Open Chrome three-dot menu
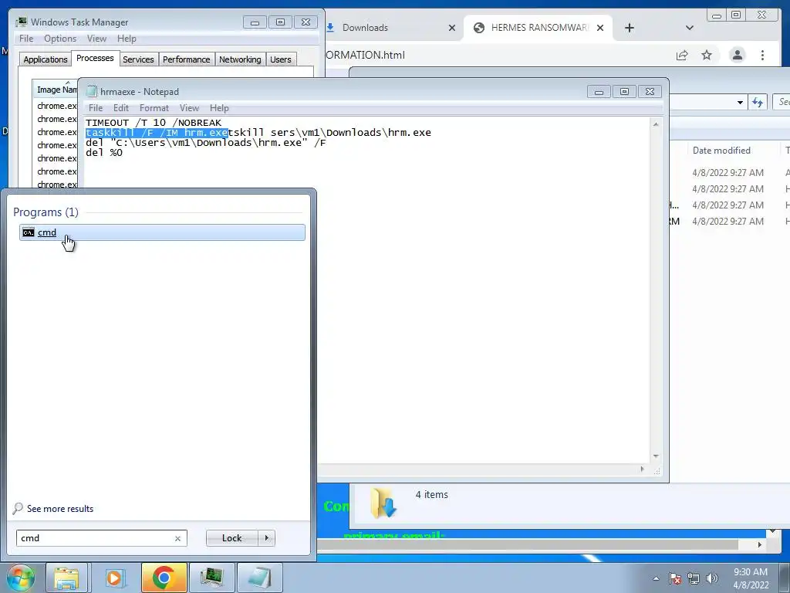The image size is (790, 593). click(763, 55)
